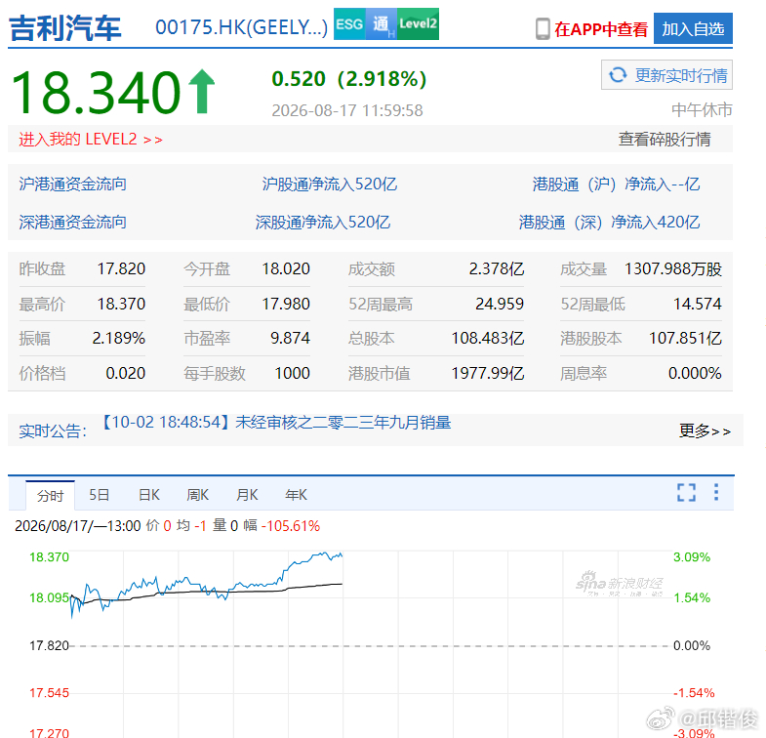Click 深港通资金流向 link
This screenshot has height=738, width=766.
point(73,223)
